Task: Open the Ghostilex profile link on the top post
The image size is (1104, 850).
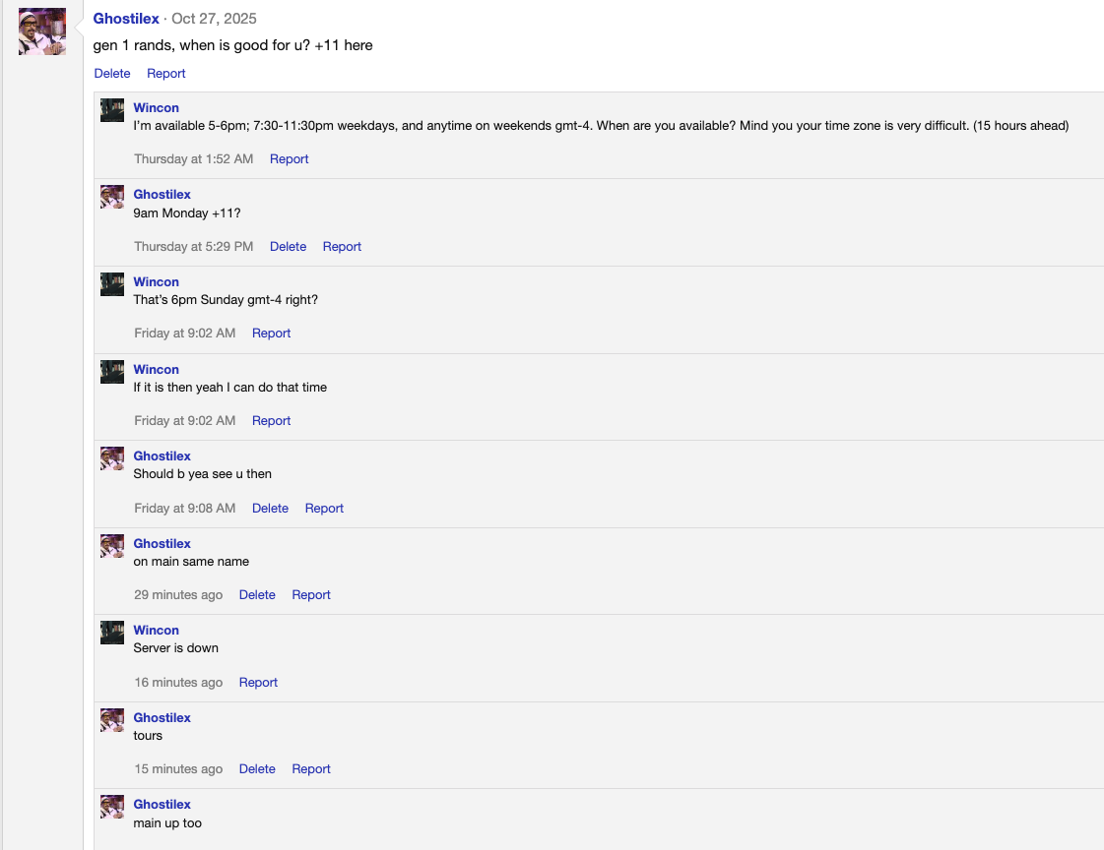Action: tap(126, 18)
